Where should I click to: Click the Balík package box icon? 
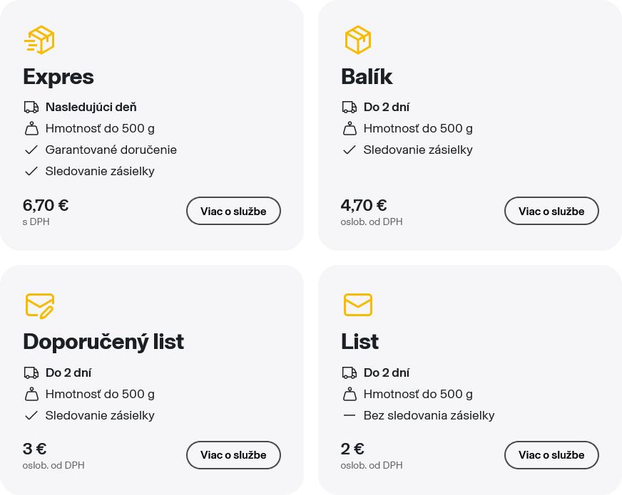point(357,41)
